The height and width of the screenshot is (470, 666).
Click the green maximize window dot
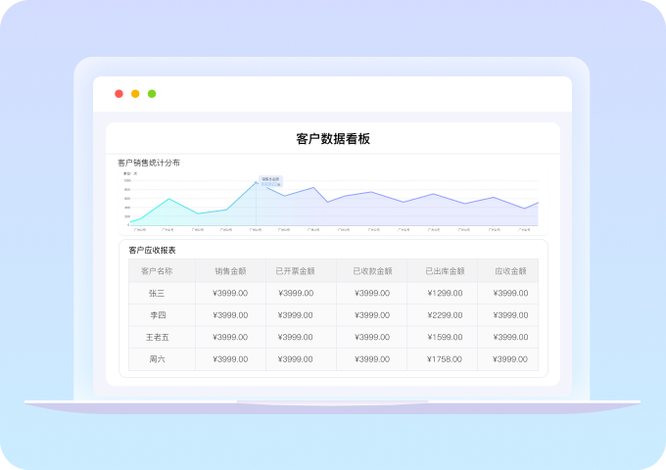pyautogui.click(x=152, y=94)
